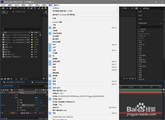This screenshot has width=165, height=120.
Task: Uncheck 字符 panel (Ctrl+6) in menu
Action: click(50, 45)
